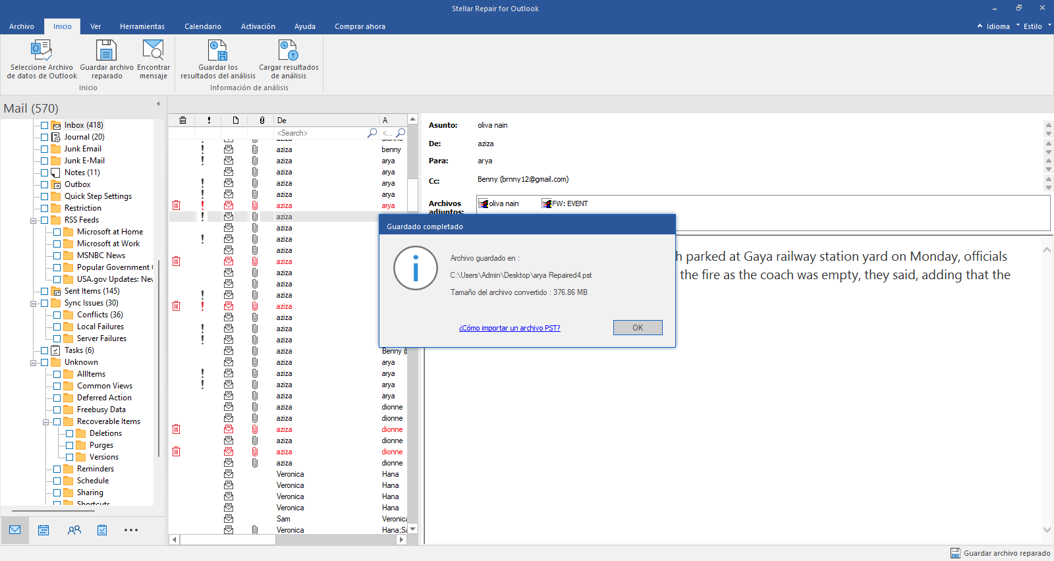
Task: Click the importance exclamation column header
Action: 209,120
